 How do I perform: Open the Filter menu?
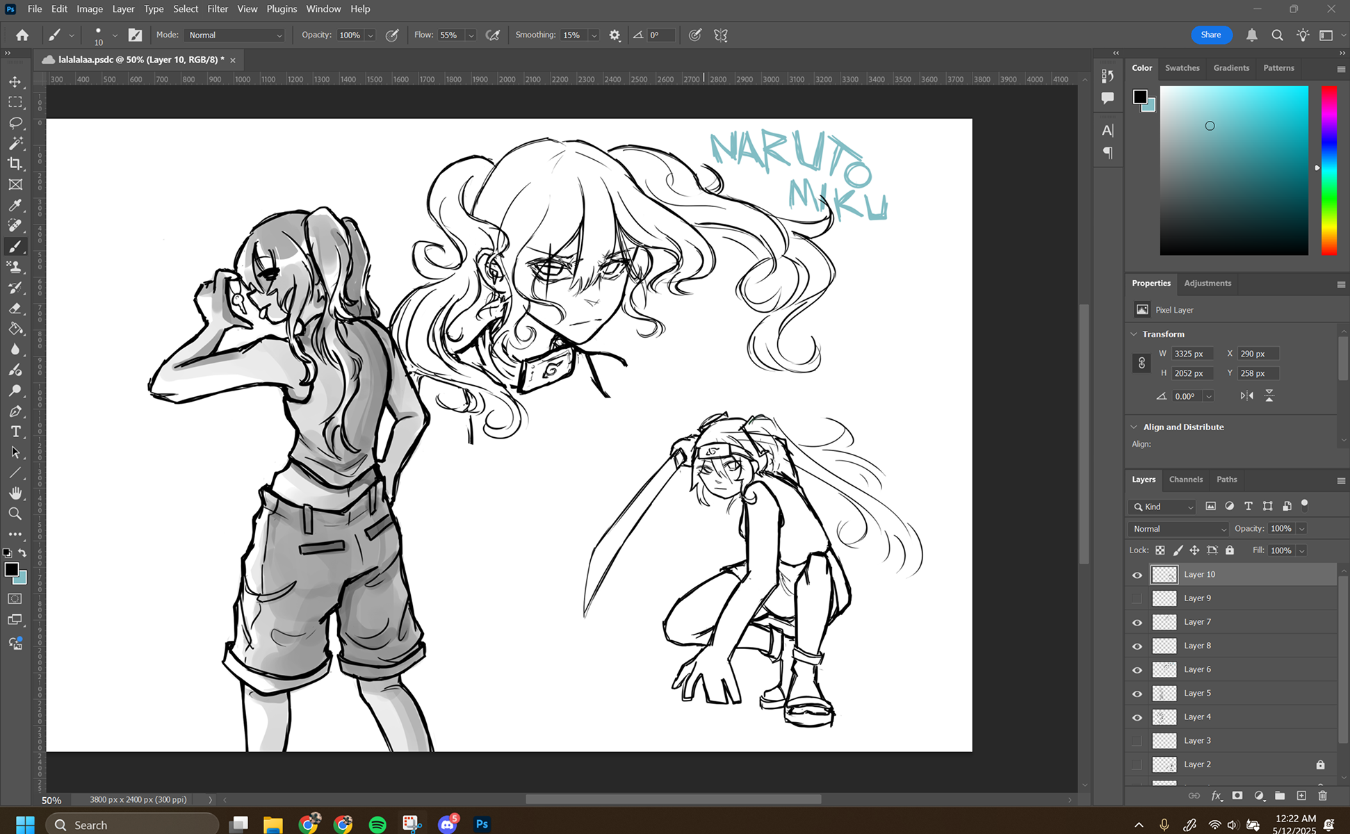(x=217, y=9)
